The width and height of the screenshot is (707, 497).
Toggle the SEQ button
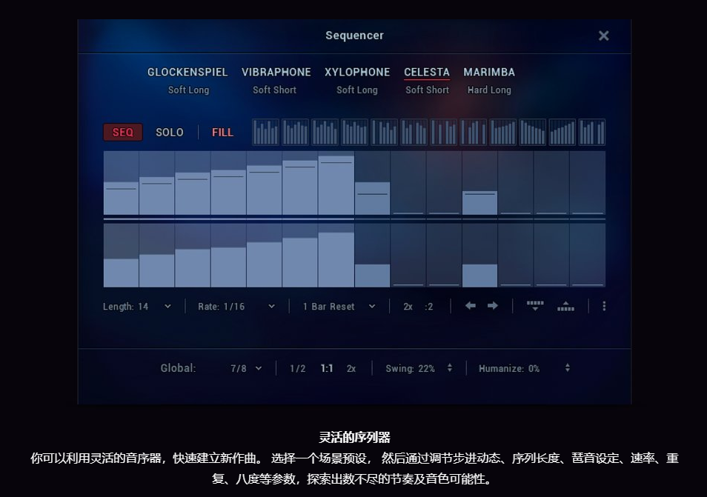pyautogui.click(x=123, y=133)
